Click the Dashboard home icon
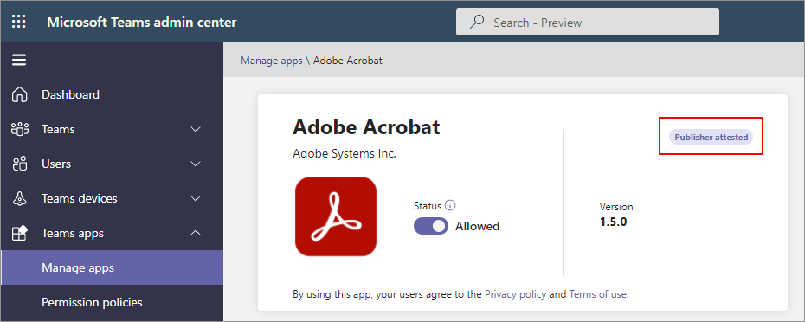 (x=19, y=94)
